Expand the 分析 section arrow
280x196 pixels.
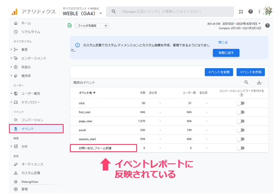click(11, 146)
